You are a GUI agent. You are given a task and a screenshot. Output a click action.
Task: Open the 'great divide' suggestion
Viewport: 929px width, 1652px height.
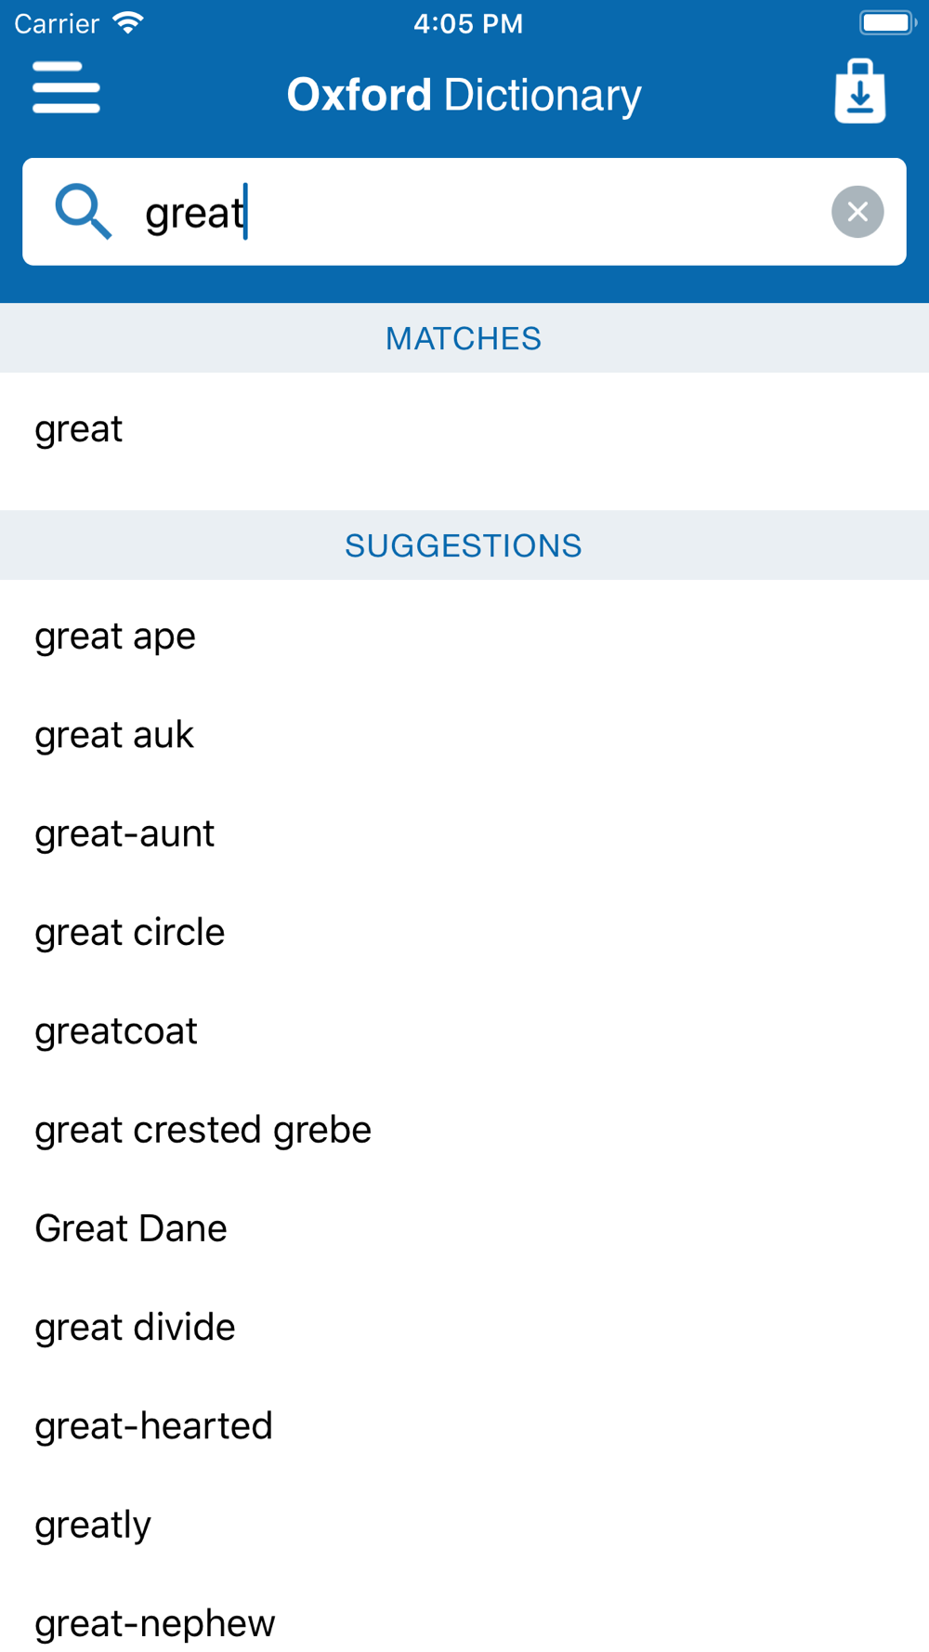(x=464, y=1327)
